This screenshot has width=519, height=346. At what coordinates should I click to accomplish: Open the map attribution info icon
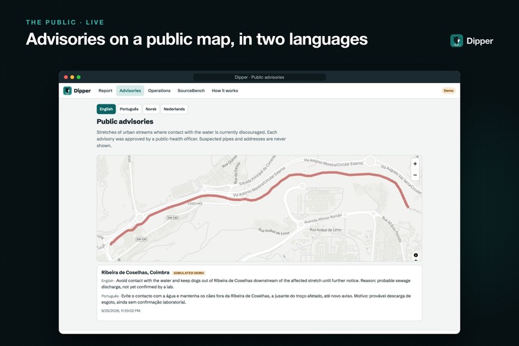tap(416, 255)
